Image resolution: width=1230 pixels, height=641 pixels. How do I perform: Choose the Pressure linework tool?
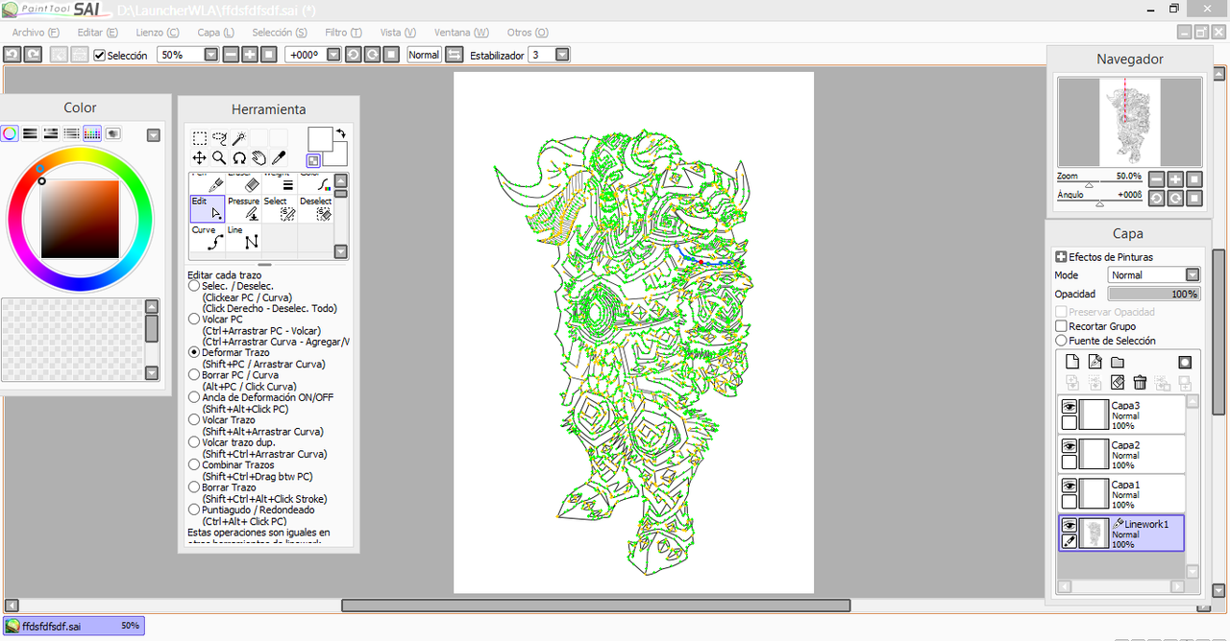pyautogui.click(x=244, y=209)
